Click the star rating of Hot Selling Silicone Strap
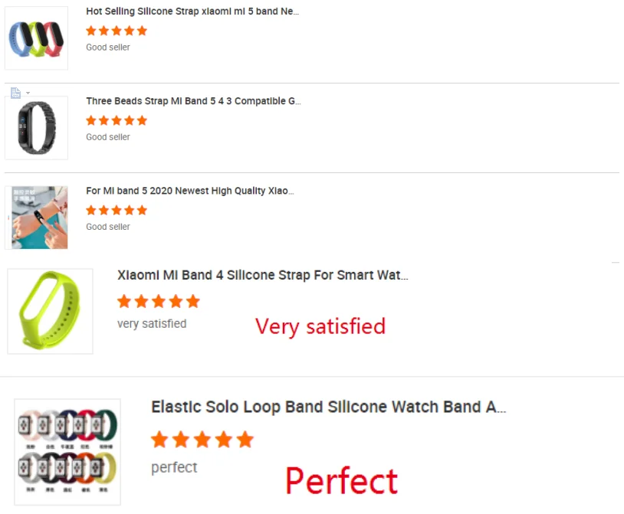 (x=117, y=31)
